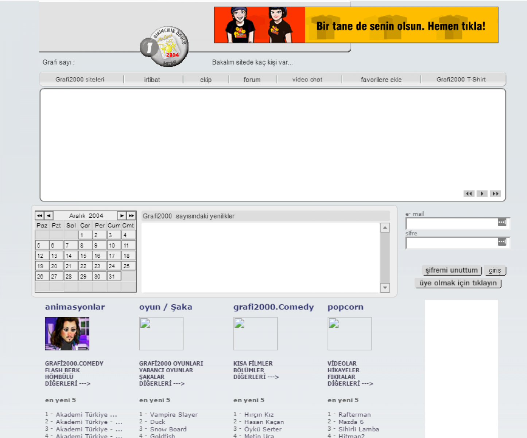The image size is (527, 438).
Task: Go to next month in calendar
Action: coord(122,216)
